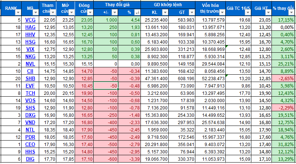Select the selected -50 cell in EVF row
Viewport: 296px width, 164px height.
click(106, 86)
